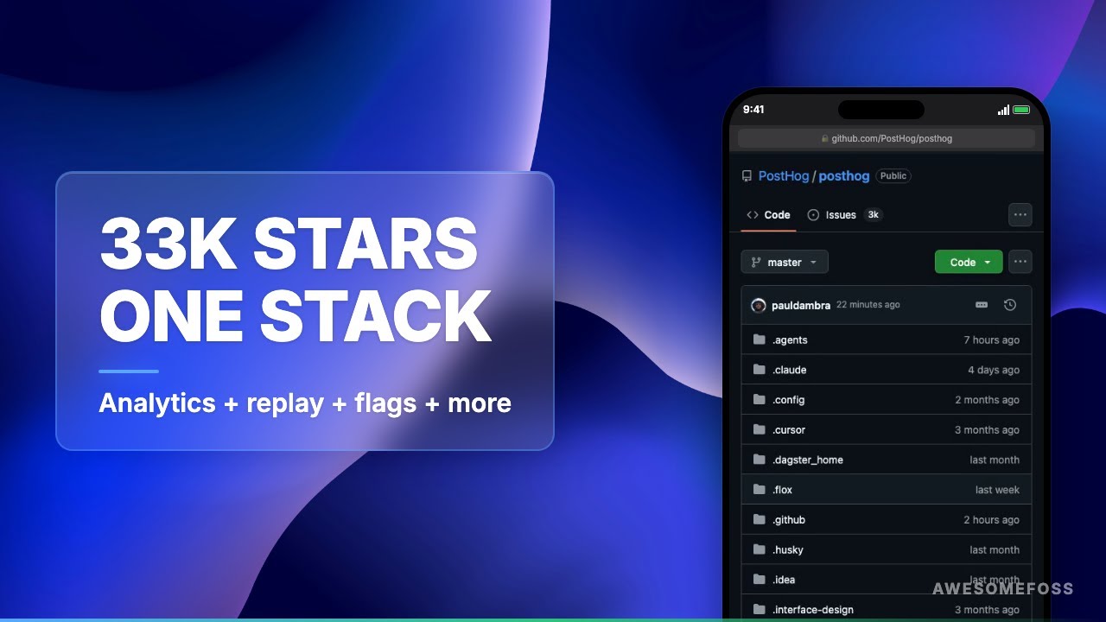Tap the phone battery indicator
Viewport: 1106px width, 622px height.
click(x=1021, y=110)
